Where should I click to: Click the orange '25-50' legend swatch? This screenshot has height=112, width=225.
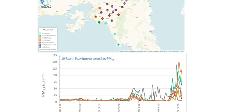[x=40, y=40]
